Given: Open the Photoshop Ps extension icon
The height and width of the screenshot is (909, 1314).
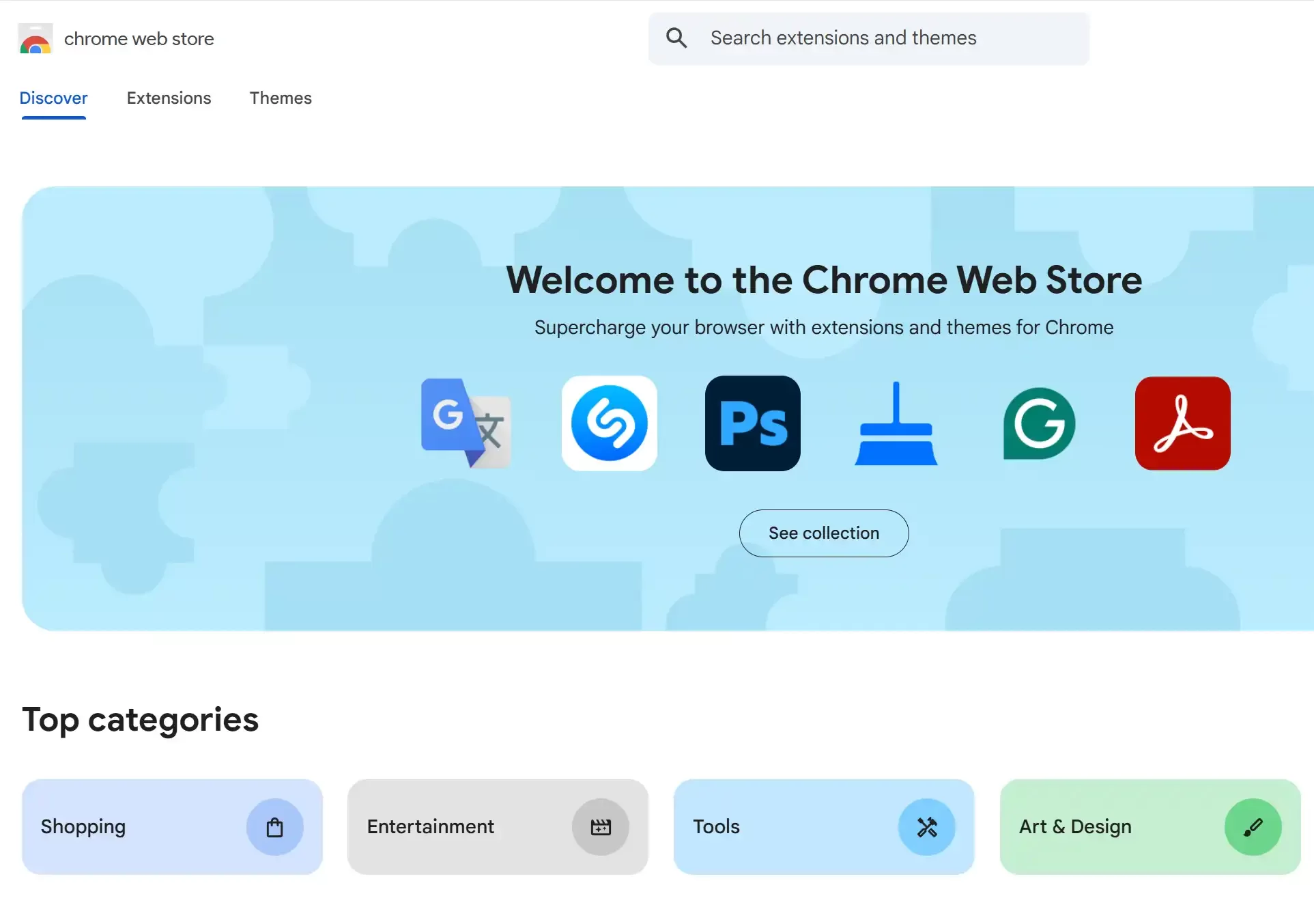Looking at the screenshot, I should pyautogui.click(x=753, y=423).
